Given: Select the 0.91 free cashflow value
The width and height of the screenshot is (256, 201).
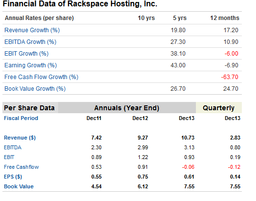Looking at the screenshot, I should 143,167.
